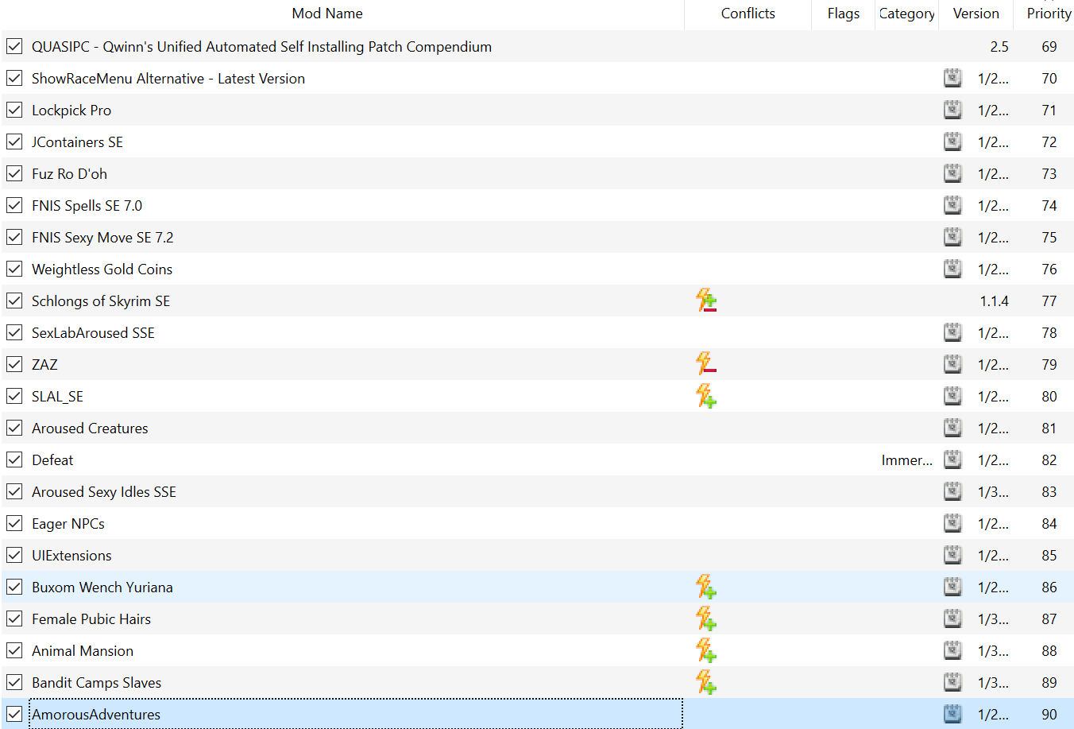Disable the JContainers SE mod
The width and height of the screenshot is (1074, 729).
tap(14, 142)
